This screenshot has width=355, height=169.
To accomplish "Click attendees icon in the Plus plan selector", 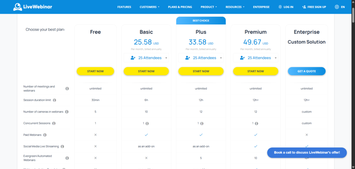I will point(188,58).
